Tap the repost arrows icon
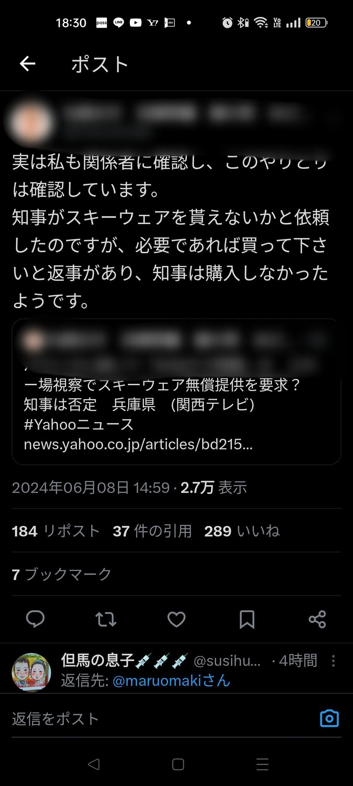Screen dimensions: 353x786 pos(106,619)
